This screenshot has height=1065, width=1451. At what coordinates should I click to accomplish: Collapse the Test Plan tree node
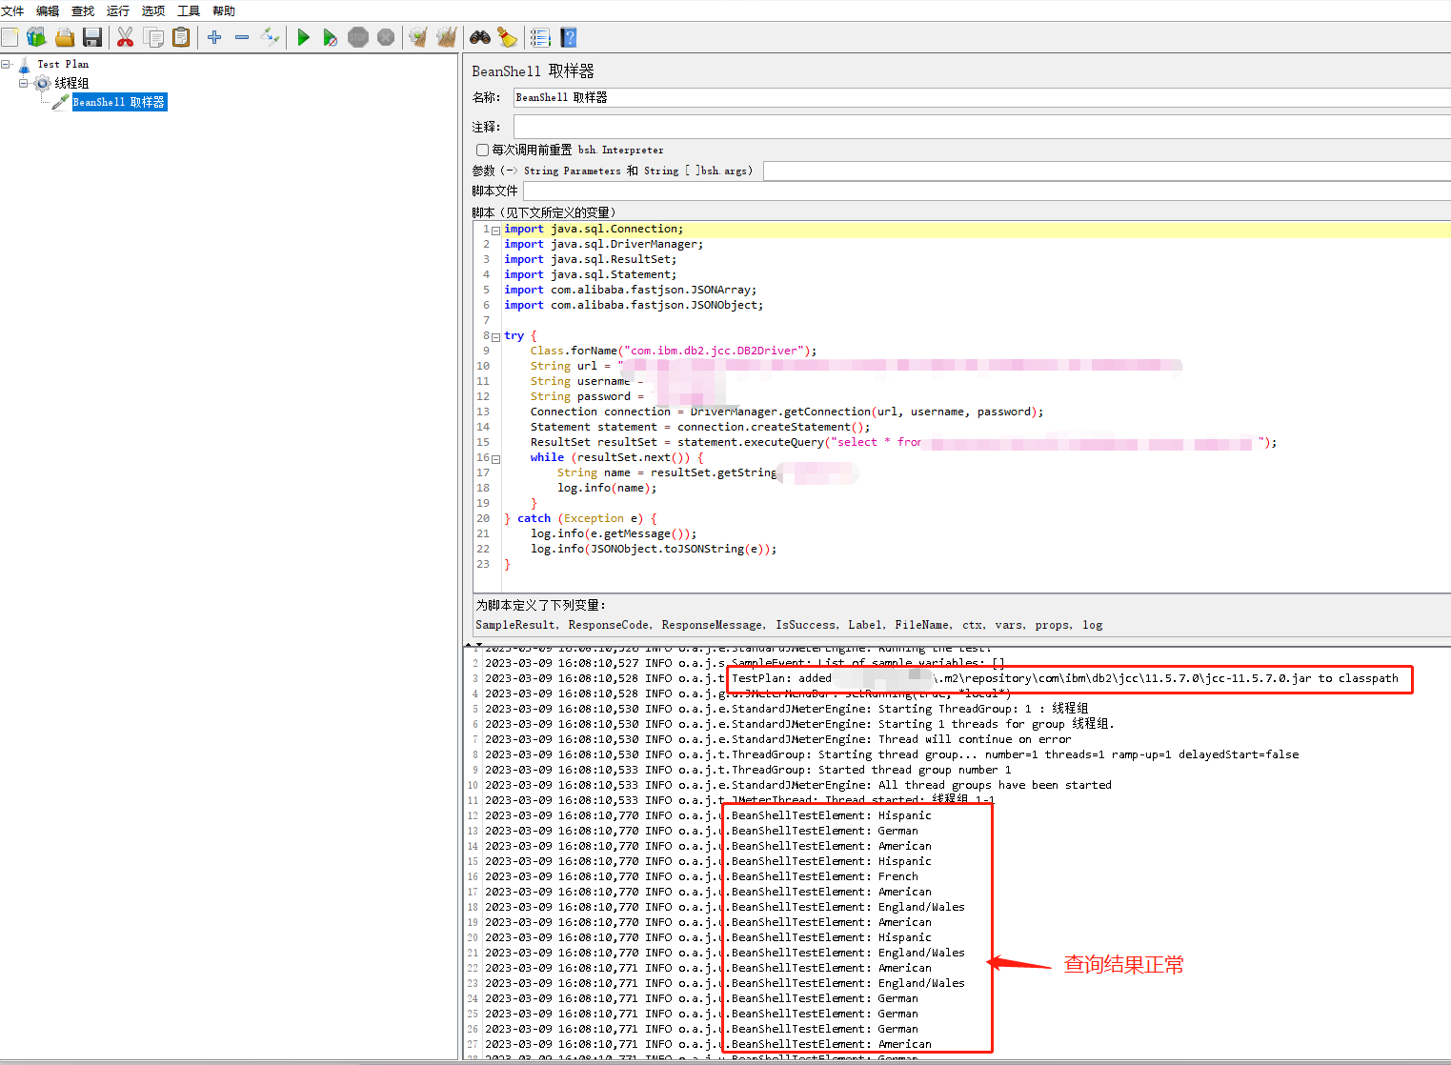8,64
